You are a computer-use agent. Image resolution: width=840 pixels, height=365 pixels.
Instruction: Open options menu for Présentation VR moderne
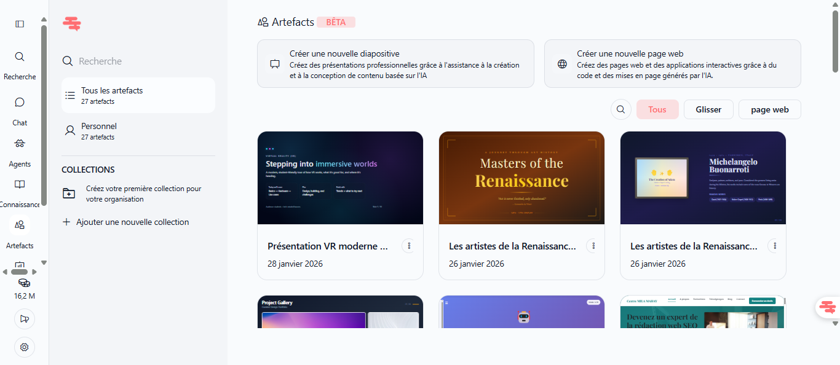(409, 246)
